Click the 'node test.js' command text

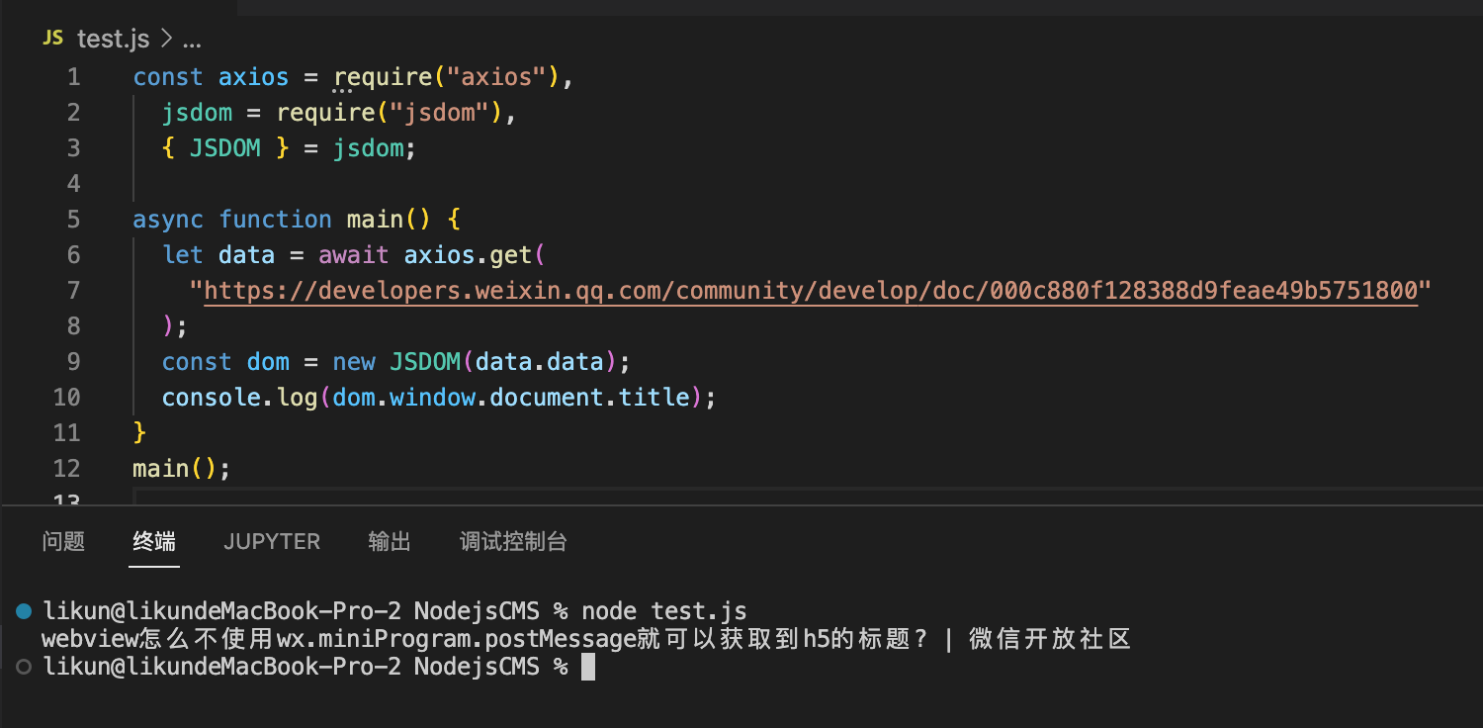coord(663,611)
